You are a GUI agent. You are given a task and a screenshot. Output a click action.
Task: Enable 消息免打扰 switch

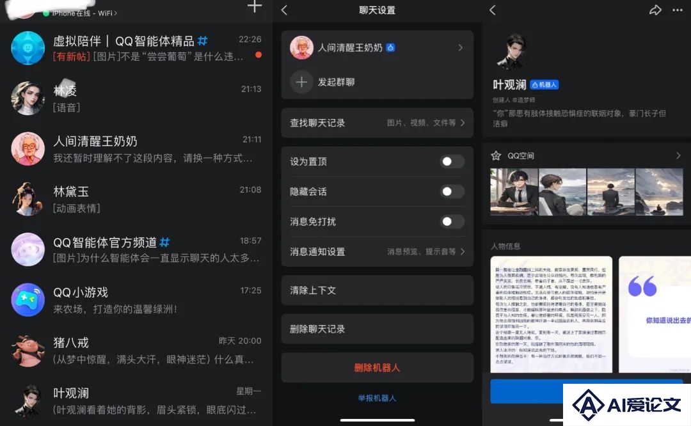(x=452, y=221)
